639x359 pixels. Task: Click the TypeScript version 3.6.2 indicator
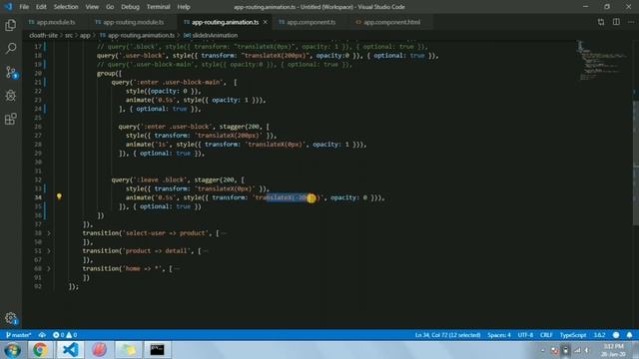tap(599, 335)
